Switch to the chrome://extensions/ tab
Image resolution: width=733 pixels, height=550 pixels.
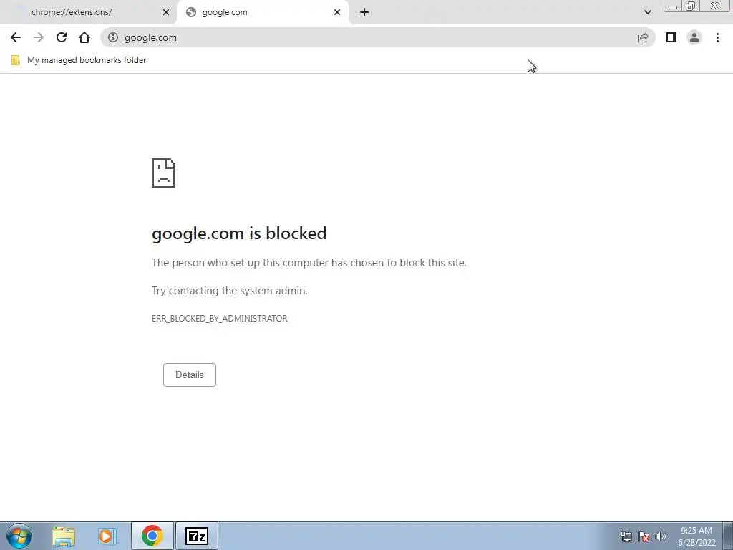coord(89,12)
